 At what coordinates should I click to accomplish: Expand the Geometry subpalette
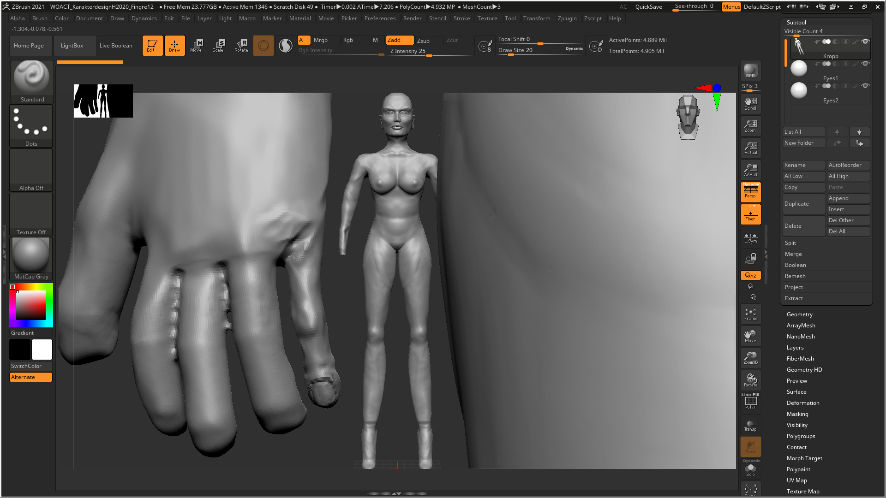799,314
